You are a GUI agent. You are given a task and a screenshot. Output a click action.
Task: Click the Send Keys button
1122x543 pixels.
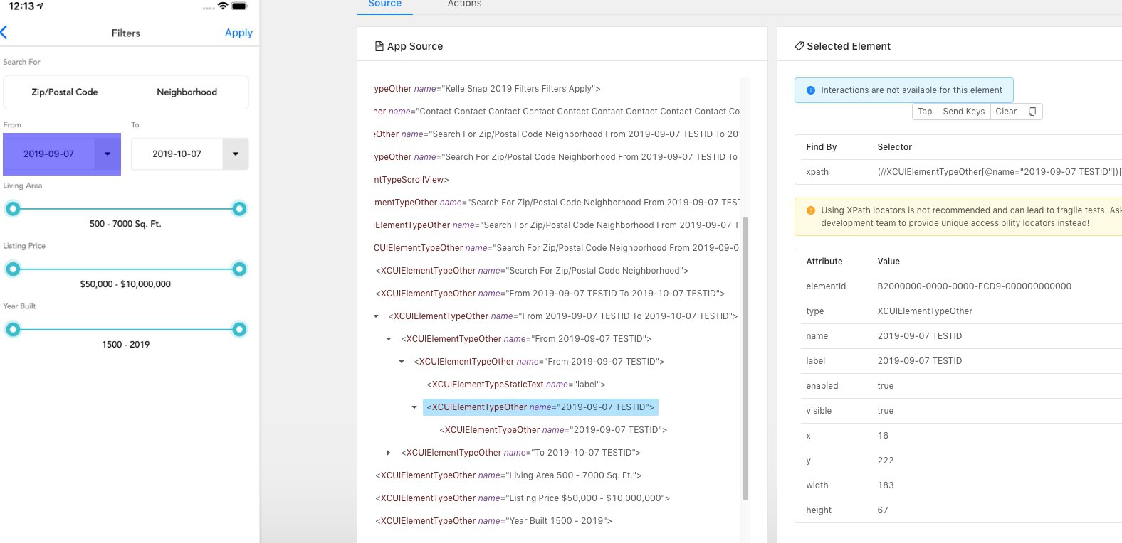[x=963, y=112]
